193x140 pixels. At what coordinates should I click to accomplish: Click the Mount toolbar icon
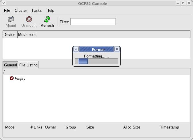tap(11, 19)
